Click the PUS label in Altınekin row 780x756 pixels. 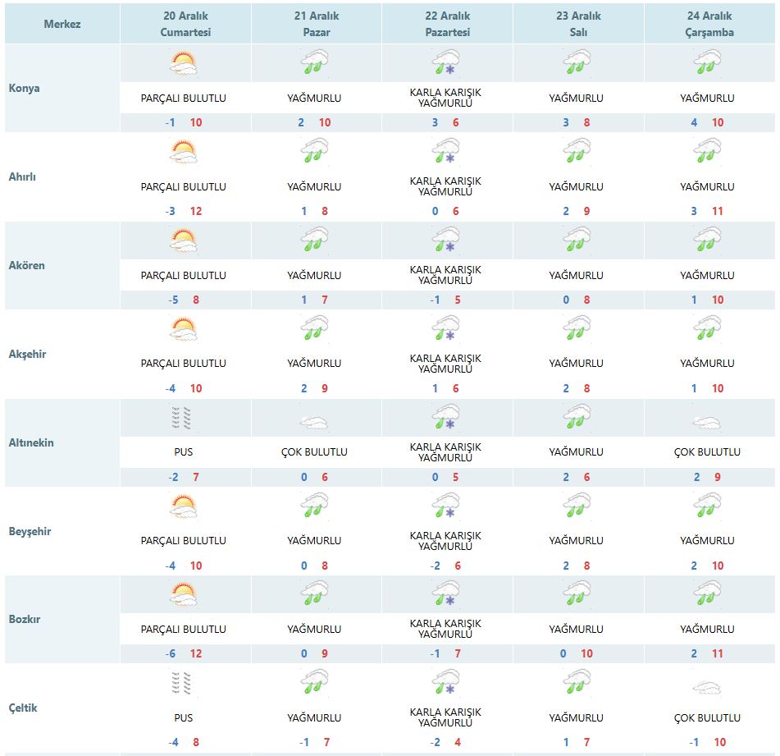point(184,452)
